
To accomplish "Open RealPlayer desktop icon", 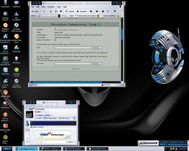I will (x=16, y=4).
